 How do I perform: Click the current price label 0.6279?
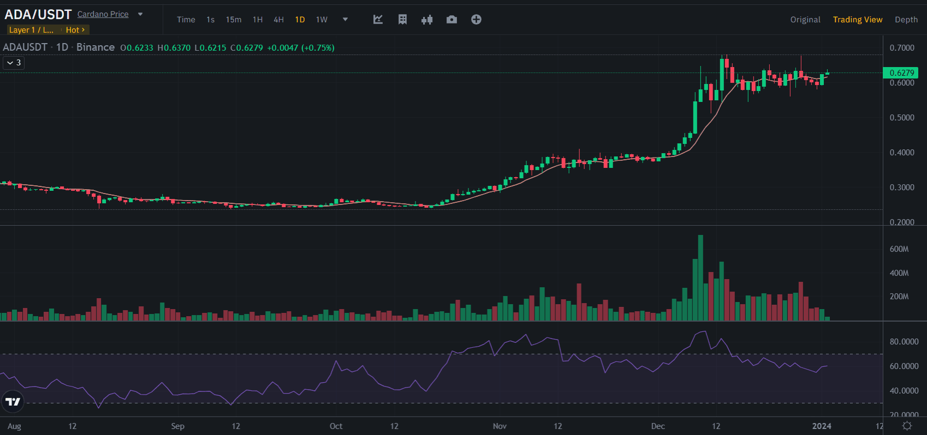(901, 73)
